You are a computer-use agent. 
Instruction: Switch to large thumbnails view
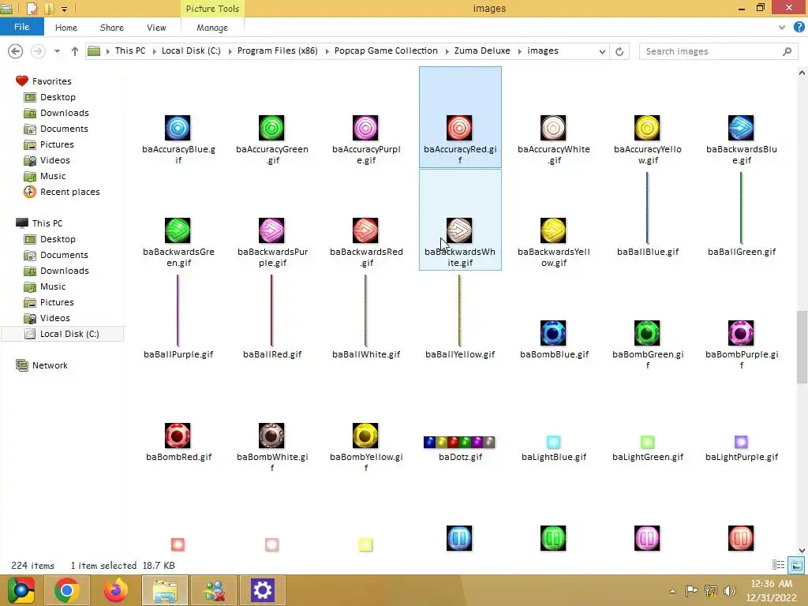797,565
